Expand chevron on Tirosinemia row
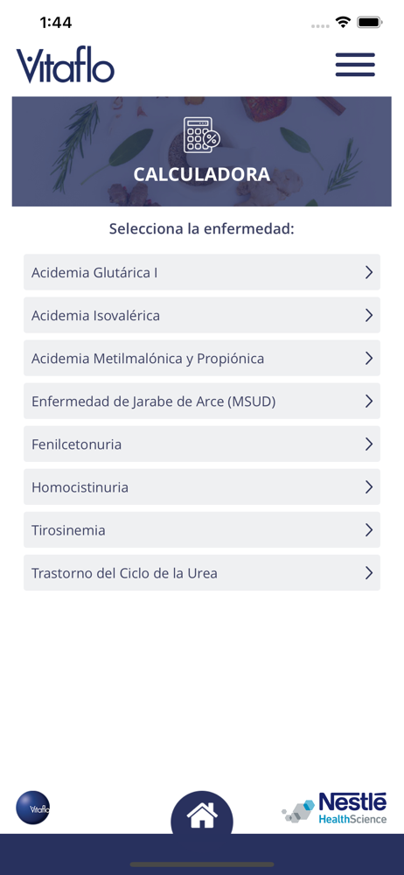 368,530
